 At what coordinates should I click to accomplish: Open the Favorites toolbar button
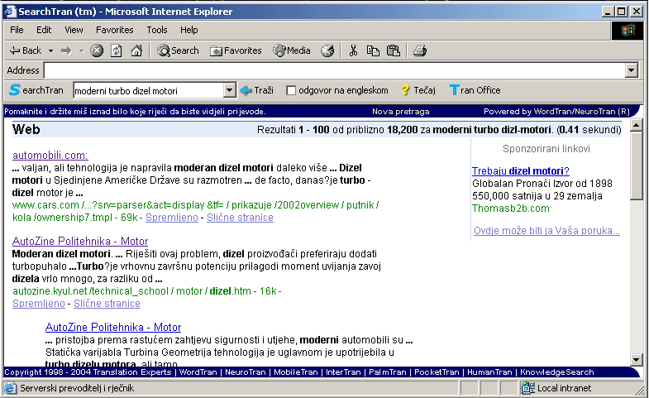click(x=236, y=50)
